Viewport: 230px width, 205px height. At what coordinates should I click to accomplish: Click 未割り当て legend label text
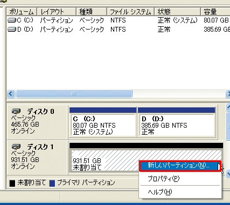[32, 182]
